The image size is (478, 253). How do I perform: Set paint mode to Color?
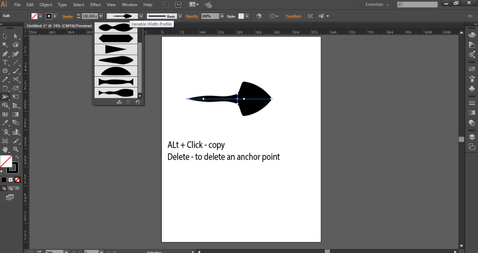[x=3, y=180]
